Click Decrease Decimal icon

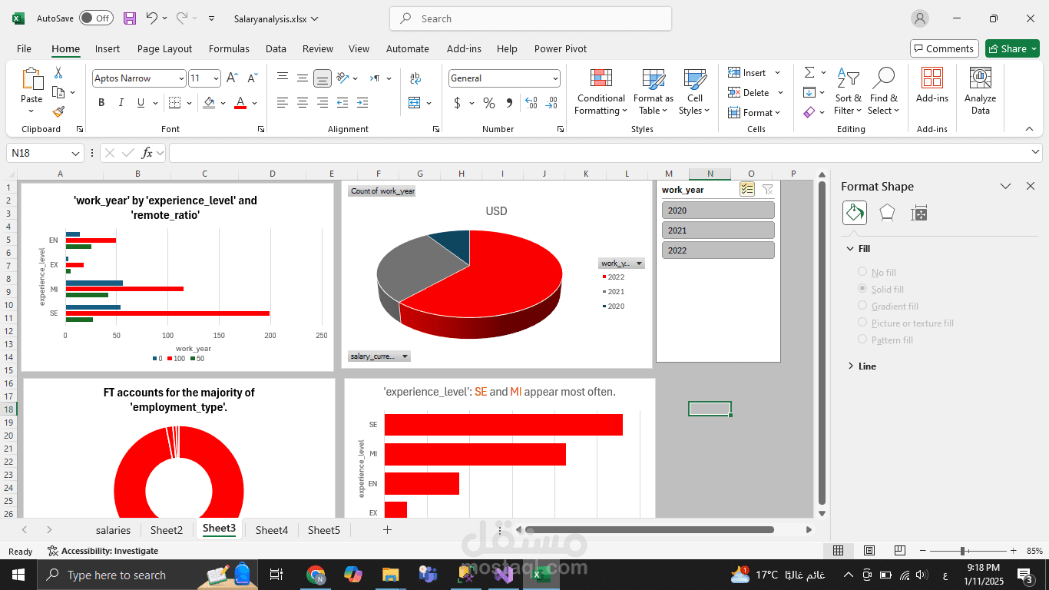pos(551,103)
